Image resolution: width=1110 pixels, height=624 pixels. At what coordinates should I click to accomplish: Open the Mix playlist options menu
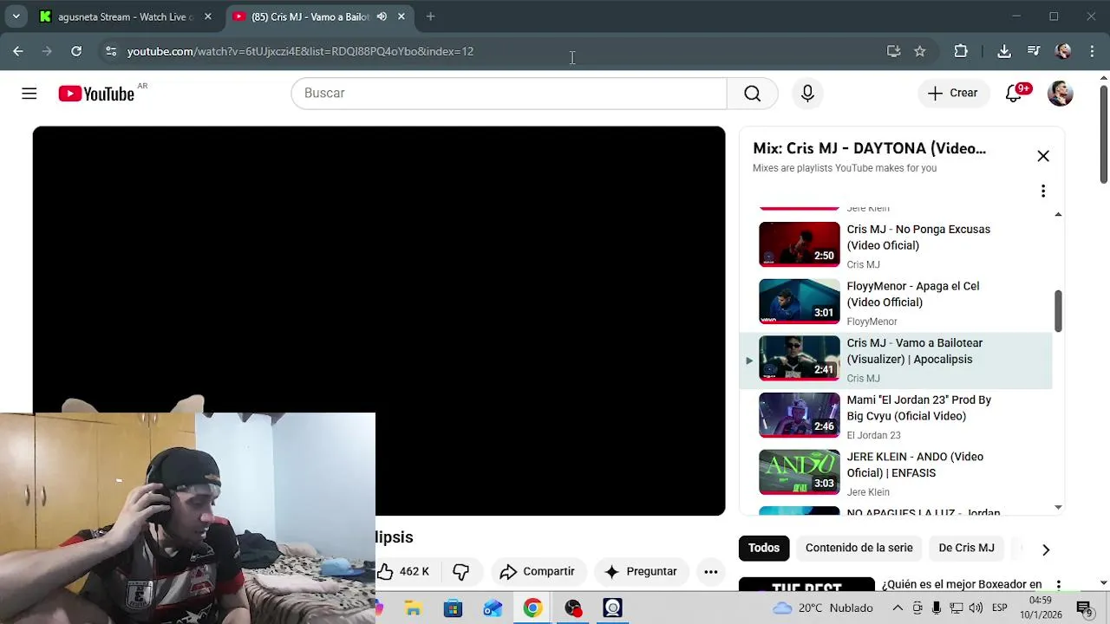coord(1043,191)
